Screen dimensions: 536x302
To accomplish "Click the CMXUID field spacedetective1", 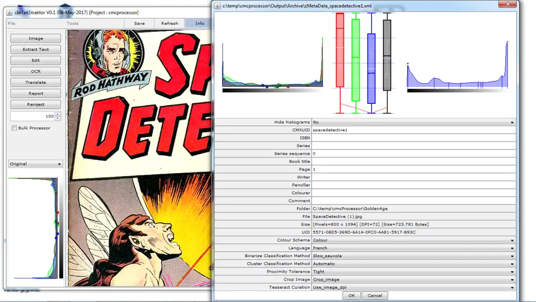I will (x=413, y=130).
